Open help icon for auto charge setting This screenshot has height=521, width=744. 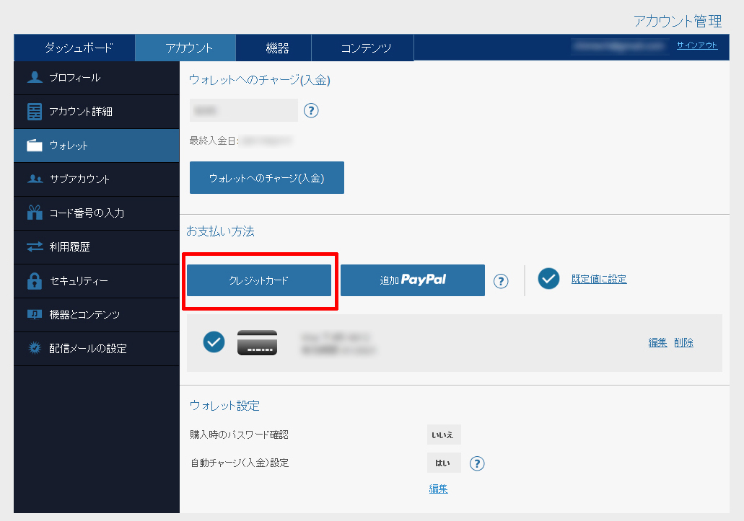click(x=477, y=463)
